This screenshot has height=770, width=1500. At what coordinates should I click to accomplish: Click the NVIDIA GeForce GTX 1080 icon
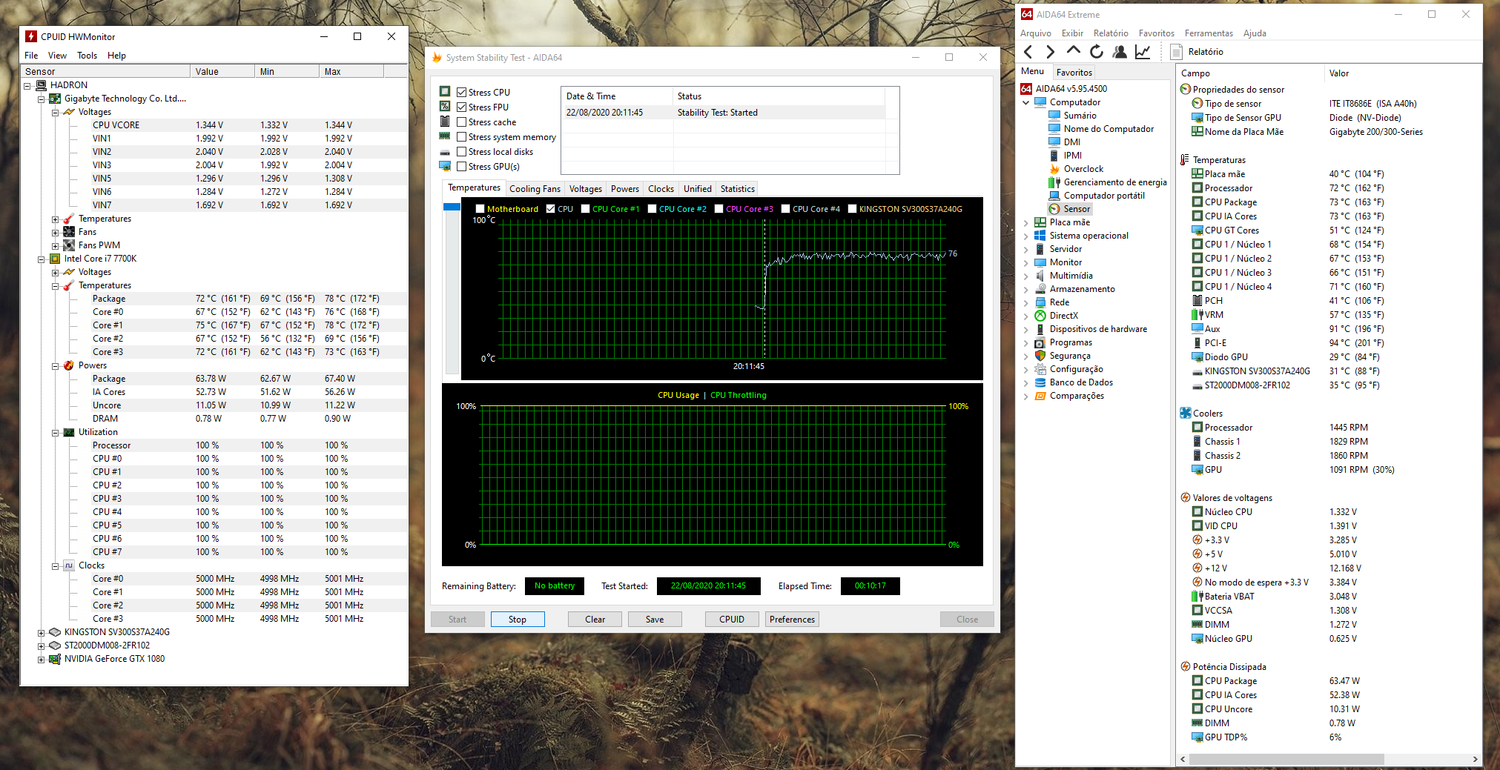(55, 659)
